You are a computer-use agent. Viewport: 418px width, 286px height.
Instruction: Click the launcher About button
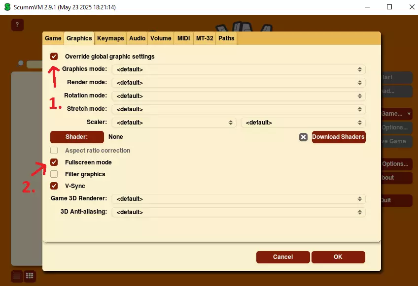pos(397,178)
